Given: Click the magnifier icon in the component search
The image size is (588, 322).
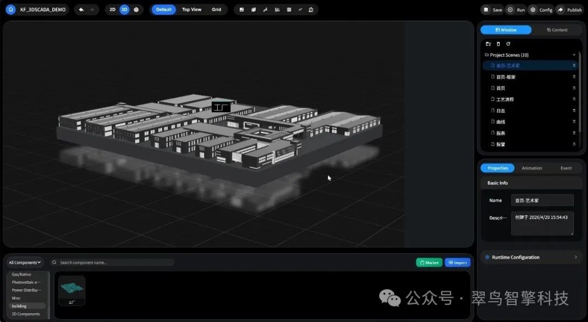Looking at the screenshot, I should 54,262.
